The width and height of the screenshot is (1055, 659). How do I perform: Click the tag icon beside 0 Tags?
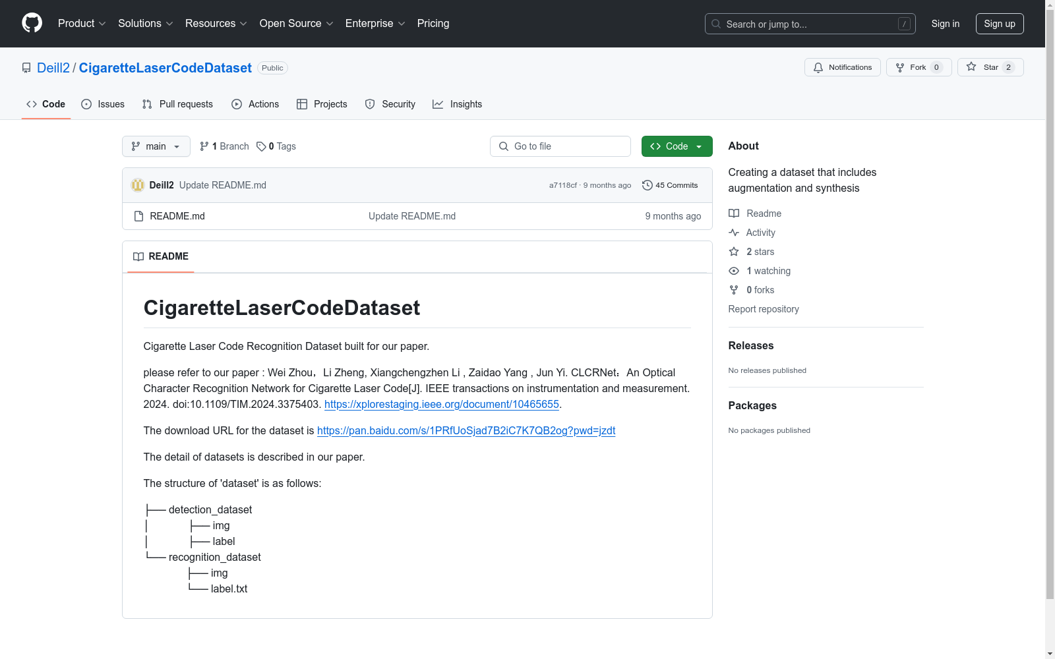(x=261, y=146)
